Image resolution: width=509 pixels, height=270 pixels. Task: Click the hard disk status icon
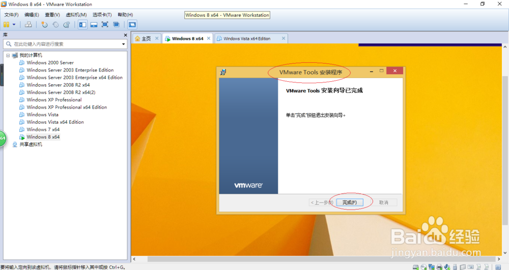pyautogui.click(x=415, y=267)
